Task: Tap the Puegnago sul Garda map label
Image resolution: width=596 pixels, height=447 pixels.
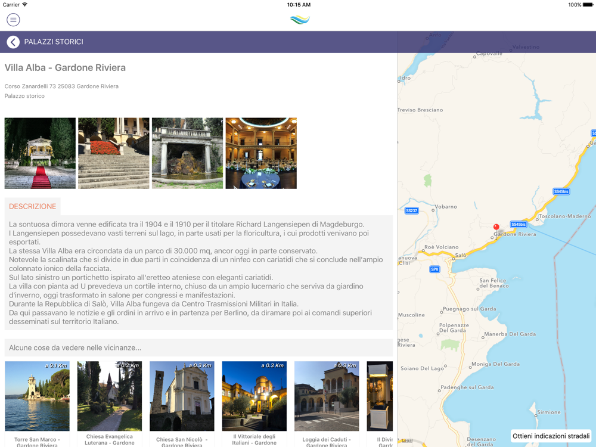Action: coord(470,309)
